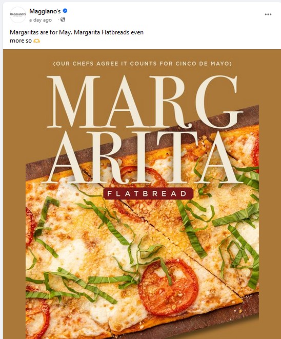Click the 'more so' caption line
Screen dimensions: 281x339
tap(21, 41)
